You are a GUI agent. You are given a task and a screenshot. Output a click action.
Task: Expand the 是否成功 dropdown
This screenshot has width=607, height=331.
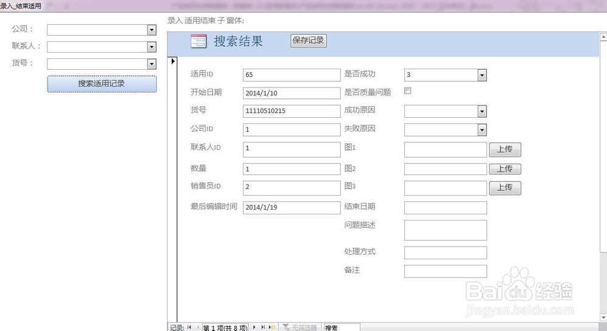click(x=482, y=75)
